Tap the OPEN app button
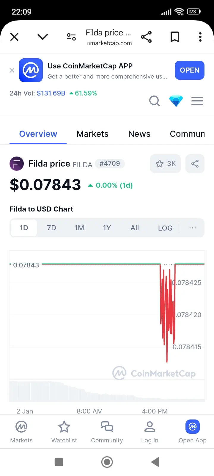The width and height of the screenshot is (214, 476). (190, 70)
